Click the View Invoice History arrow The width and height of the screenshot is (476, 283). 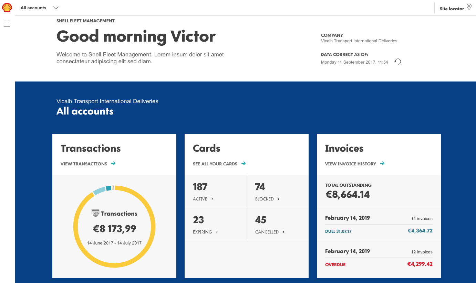point(382,163)
